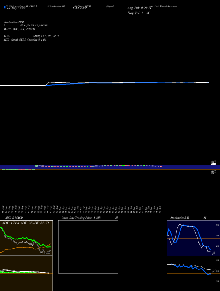
Task: Click 'ADX: 17.65 +DY: 25 -DY: 35.71' header
Action: pos(26,223)
